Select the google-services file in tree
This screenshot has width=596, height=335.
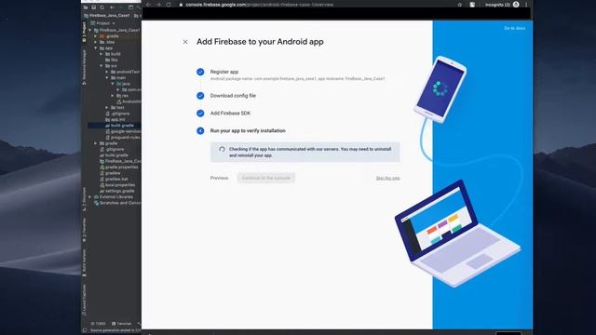(123, 131)
